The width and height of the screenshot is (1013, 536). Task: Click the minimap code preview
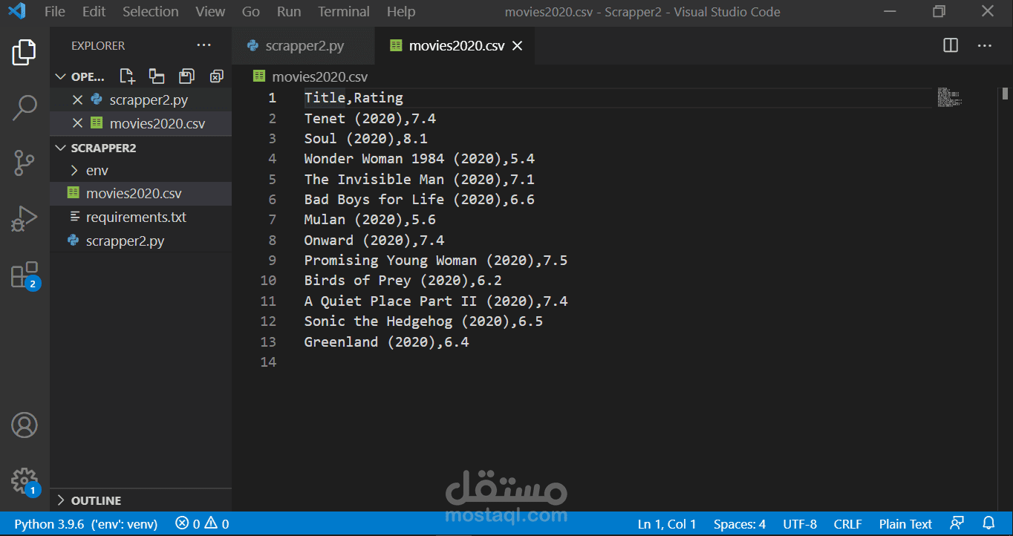coord(949,97)
